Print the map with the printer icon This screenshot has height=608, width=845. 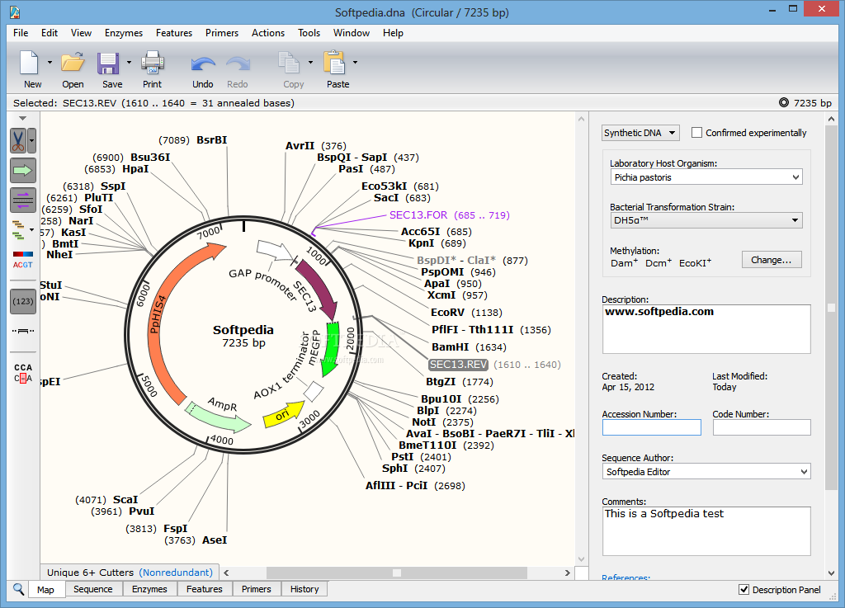point(153,63)
